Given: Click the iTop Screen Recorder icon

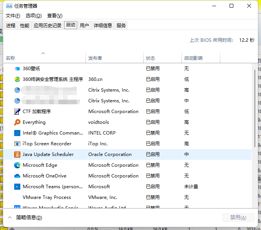Looking at the screenshot, I should click(17, 144).
